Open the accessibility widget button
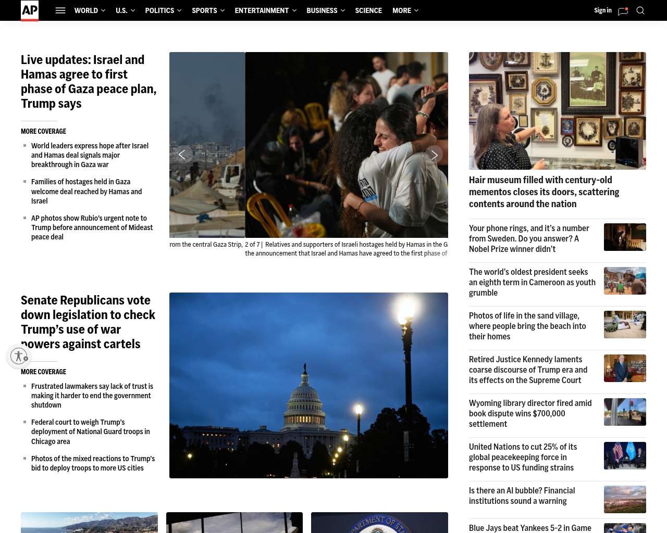The height and width of the screenshot is (533, 667). 19,356
